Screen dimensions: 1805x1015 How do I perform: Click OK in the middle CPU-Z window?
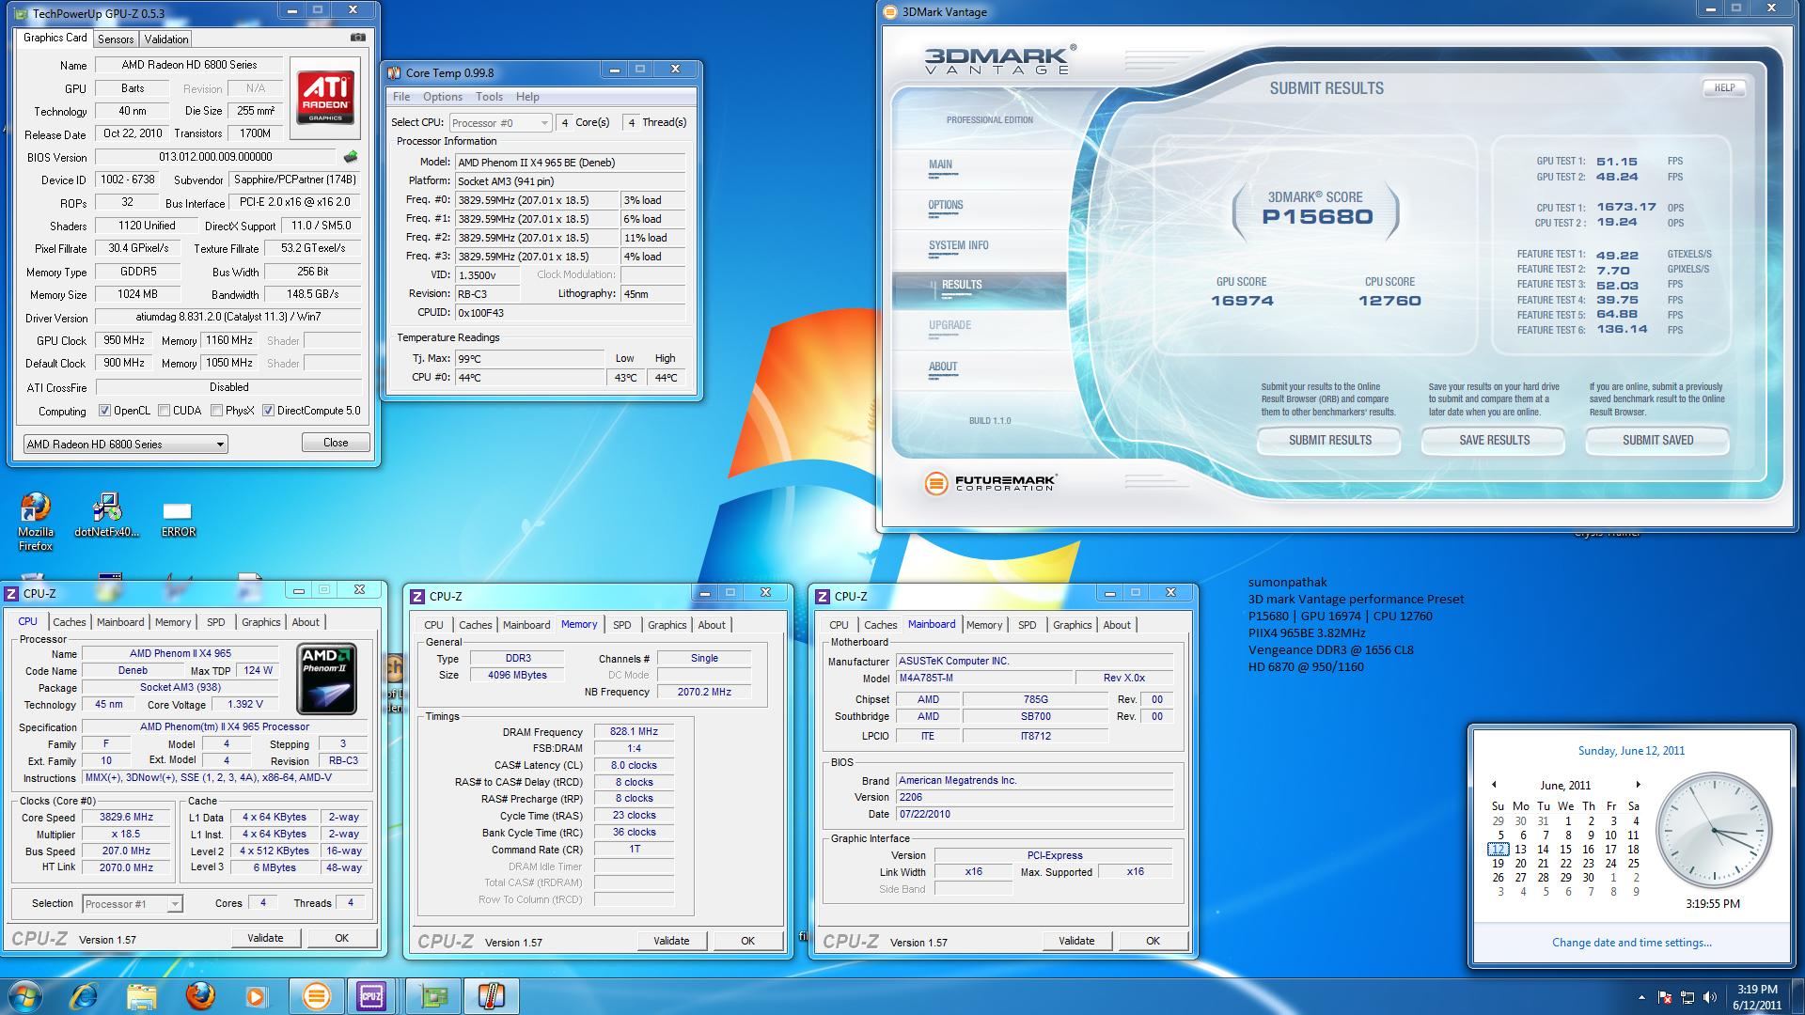point(747,941)
